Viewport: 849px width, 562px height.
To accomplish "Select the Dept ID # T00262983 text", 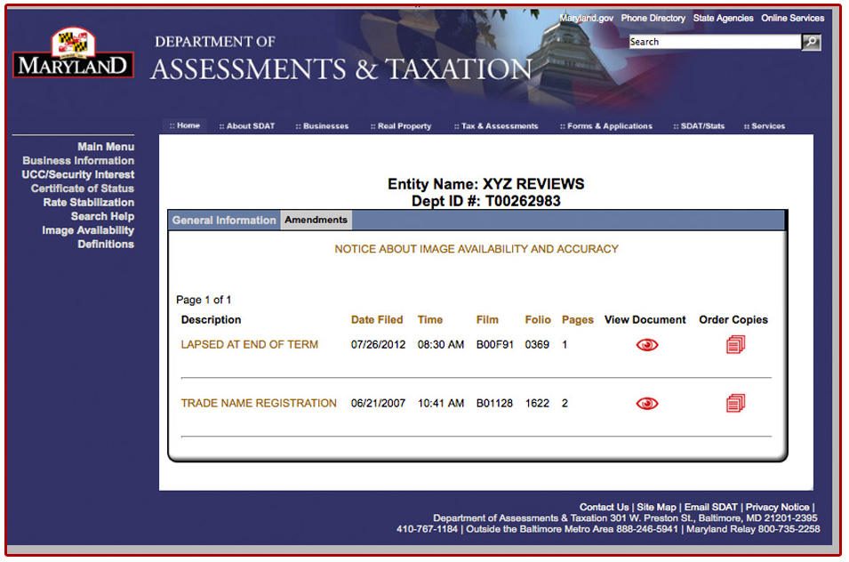I will (485, 201).
